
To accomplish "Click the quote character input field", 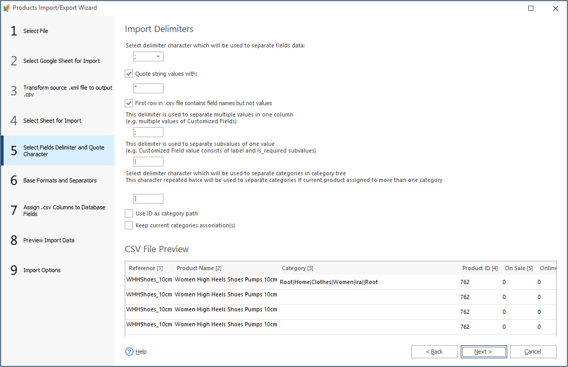I will [148, 88].
